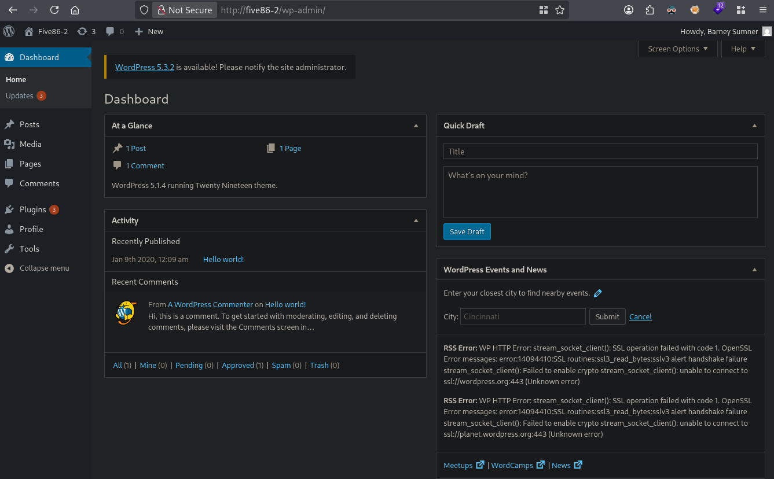Open the 1 Post link
The image size is (774, 479).
click(x=136, y=148)
